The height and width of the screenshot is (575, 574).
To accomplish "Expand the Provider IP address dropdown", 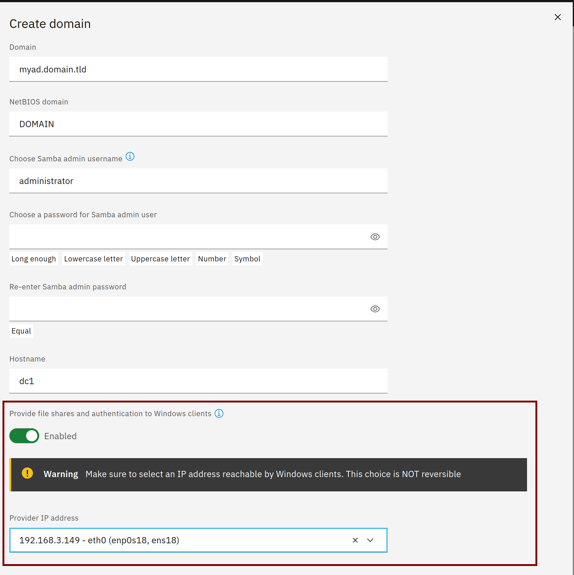I will click(x=370, y=540).
